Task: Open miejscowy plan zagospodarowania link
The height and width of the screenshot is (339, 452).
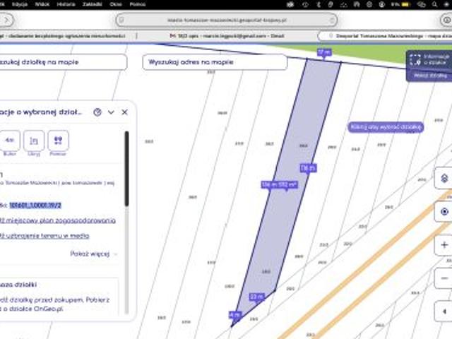Action: (x=58, y=220)
